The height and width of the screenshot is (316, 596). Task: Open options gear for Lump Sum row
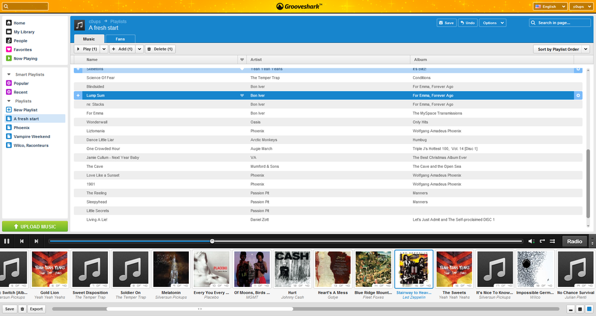[x=578, y=95]
